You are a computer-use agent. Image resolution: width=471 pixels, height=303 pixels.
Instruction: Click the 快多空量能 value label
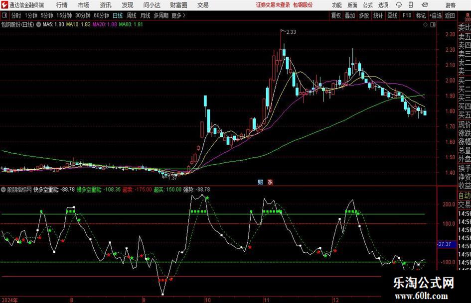54,190
